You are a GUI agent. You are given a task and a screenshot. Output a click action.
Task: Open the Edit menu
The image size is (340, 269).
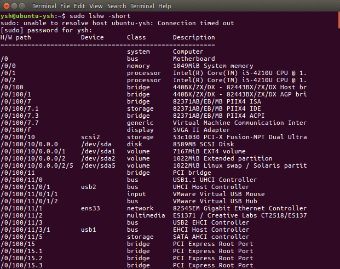79,6
